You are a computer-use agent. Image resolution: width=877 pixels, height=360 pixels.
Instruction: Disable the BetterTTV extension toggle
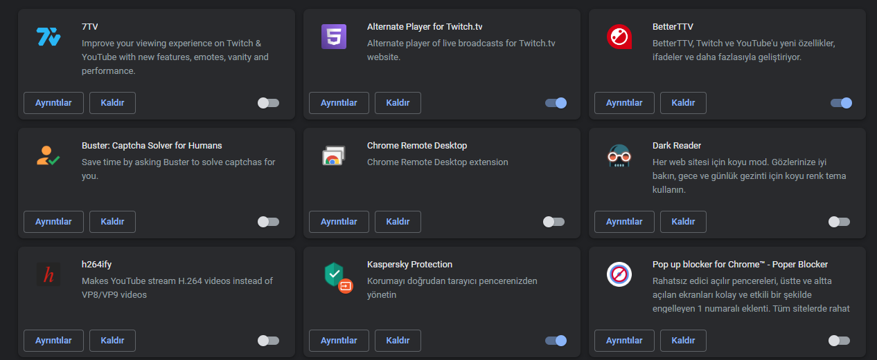click(x=841, y=103)
